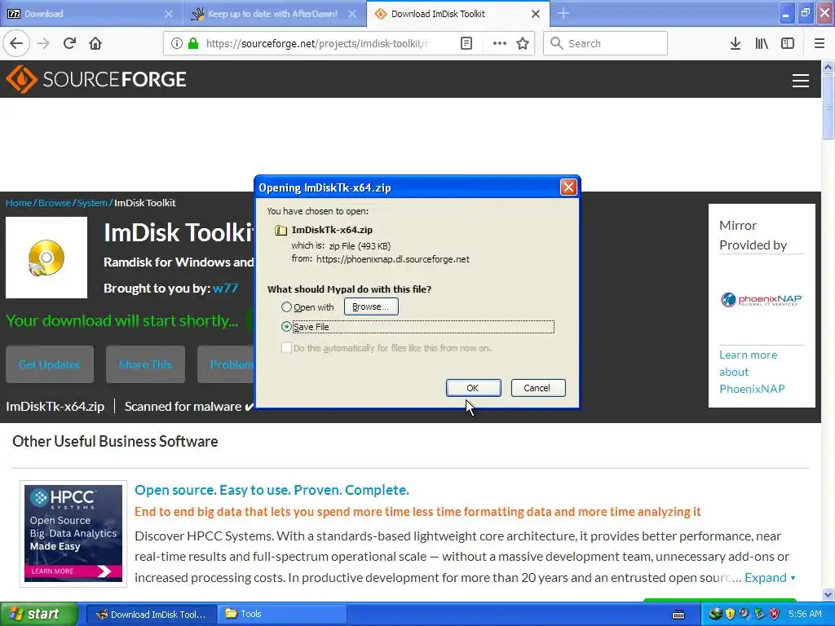Screen dimensions: 835x626
Task: Click the forward navigation arrow
Action: (43, 43)
